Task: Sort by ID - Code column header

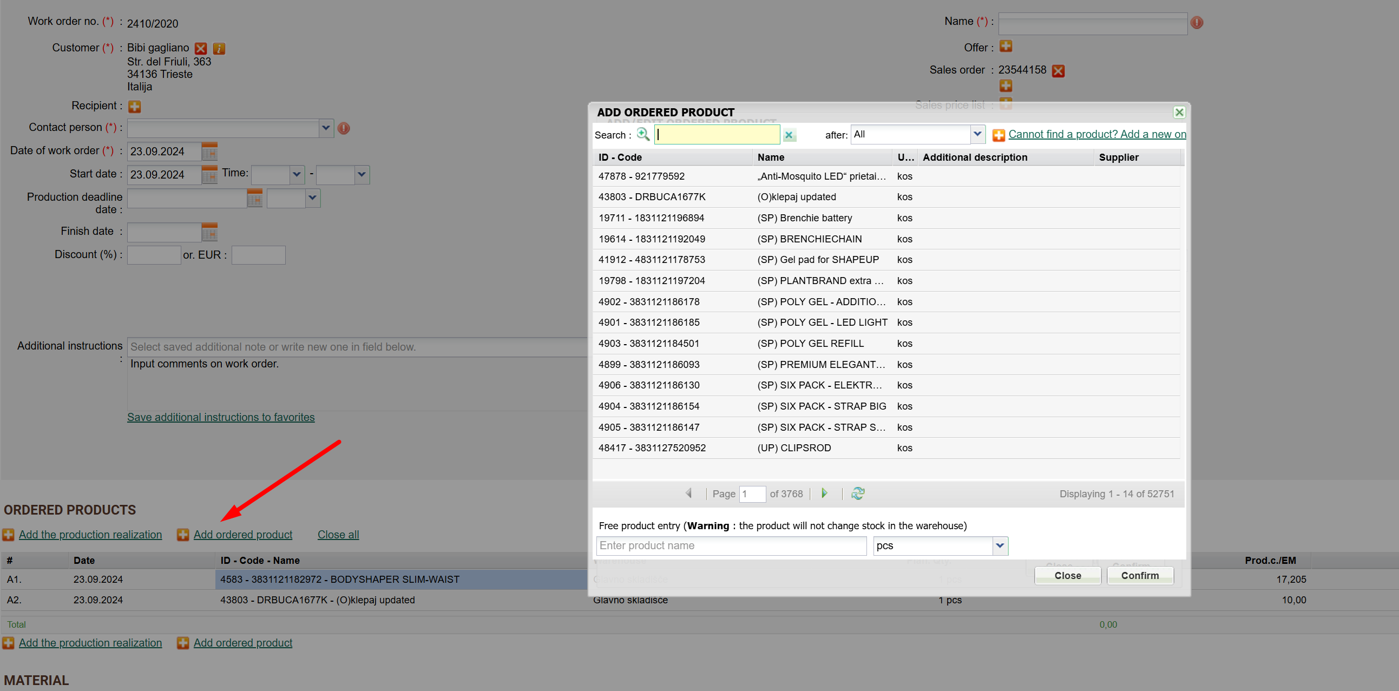Action: point(620,157)
